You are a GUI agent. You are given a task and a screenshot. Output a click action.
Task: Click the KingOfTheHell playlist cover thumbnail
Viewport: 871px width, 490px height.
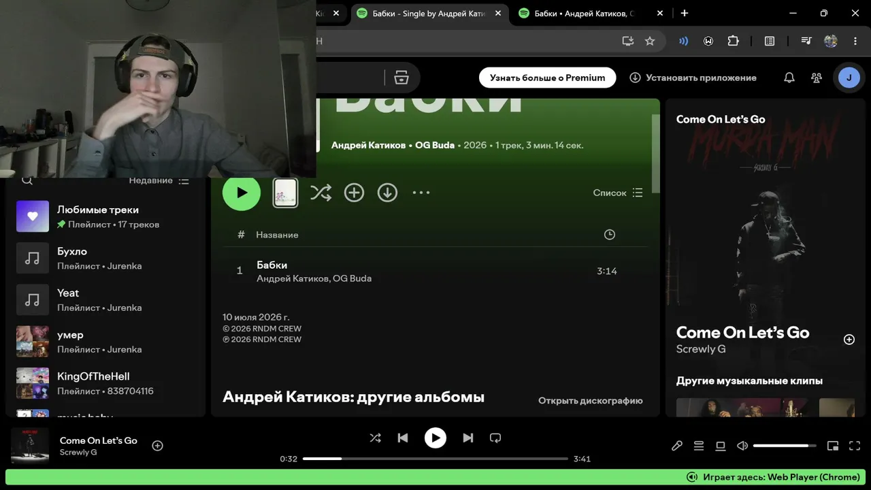[33, 383]
